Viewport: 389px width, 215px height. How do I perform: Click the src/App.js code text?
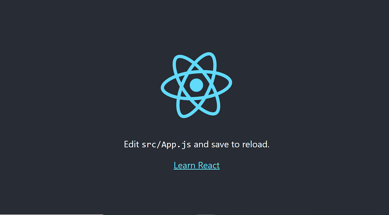click(x=166, y=145)
